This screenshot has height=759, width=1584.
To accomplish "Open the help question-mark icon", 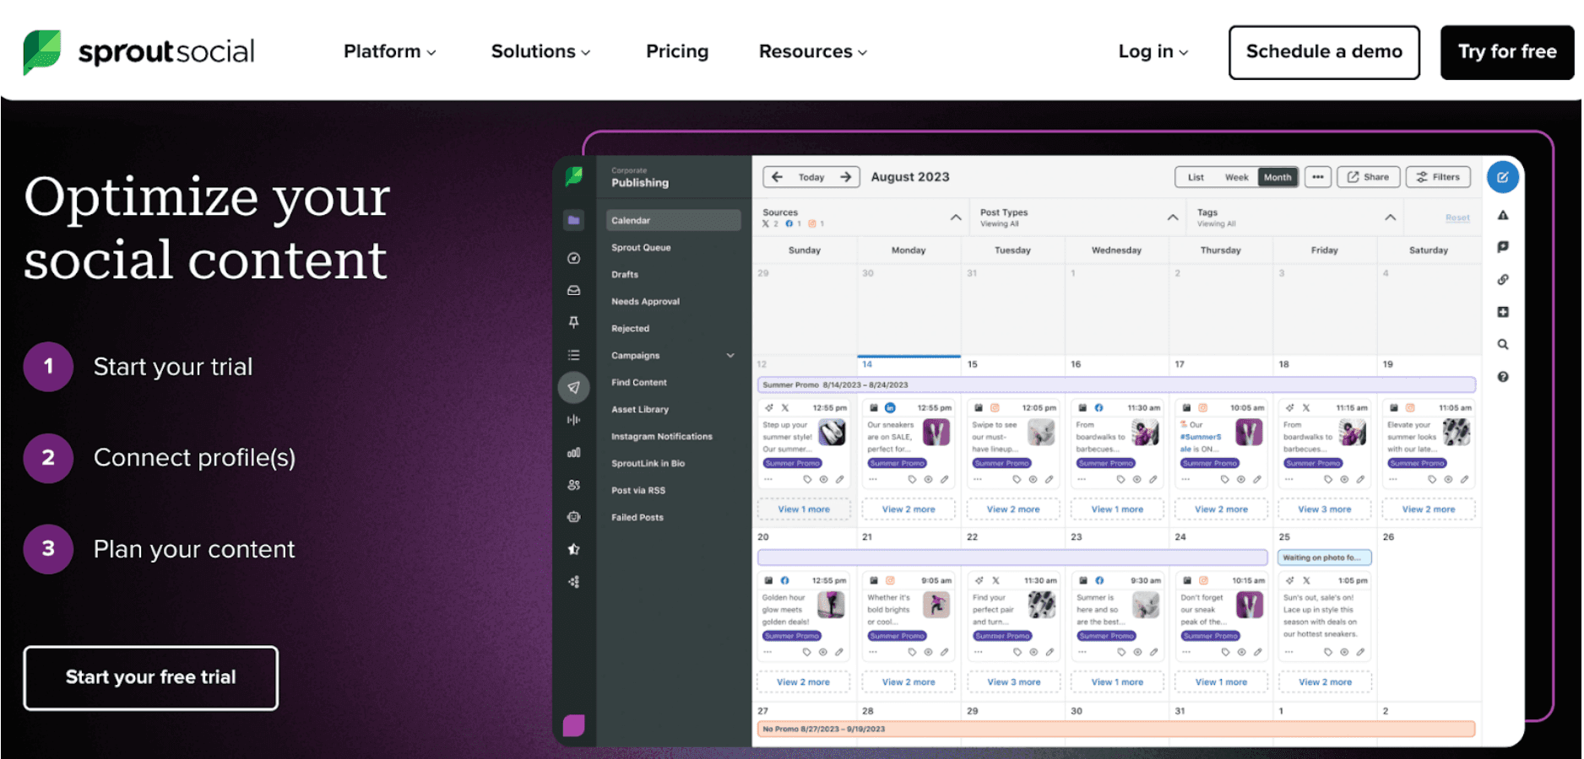I will 1503,376.
